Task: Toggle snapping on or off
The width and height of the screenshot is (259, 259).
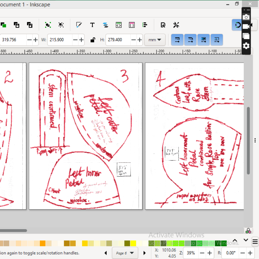Action: tap(237, 25)
